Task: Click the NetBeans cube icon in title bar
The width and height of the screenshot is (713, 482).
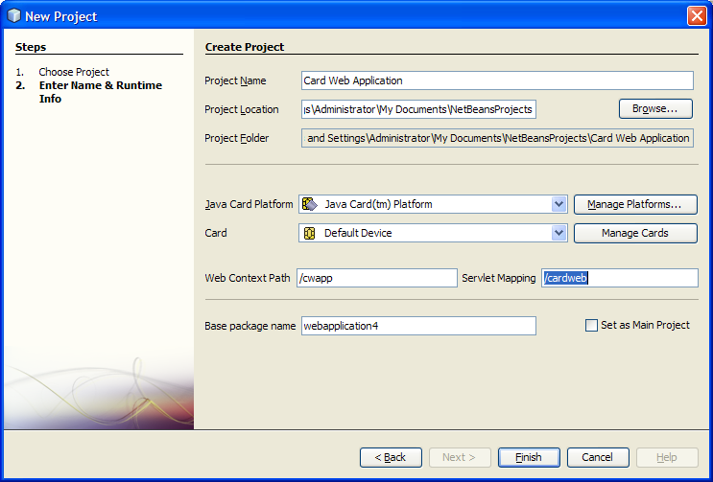Action: tap(13, 15)
